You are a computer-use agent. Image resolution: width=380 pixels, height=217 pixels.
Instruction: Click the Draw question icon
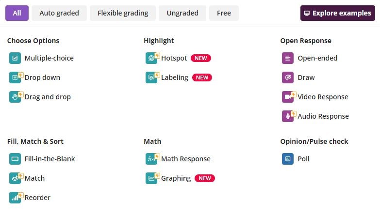(x=288, y=77)
